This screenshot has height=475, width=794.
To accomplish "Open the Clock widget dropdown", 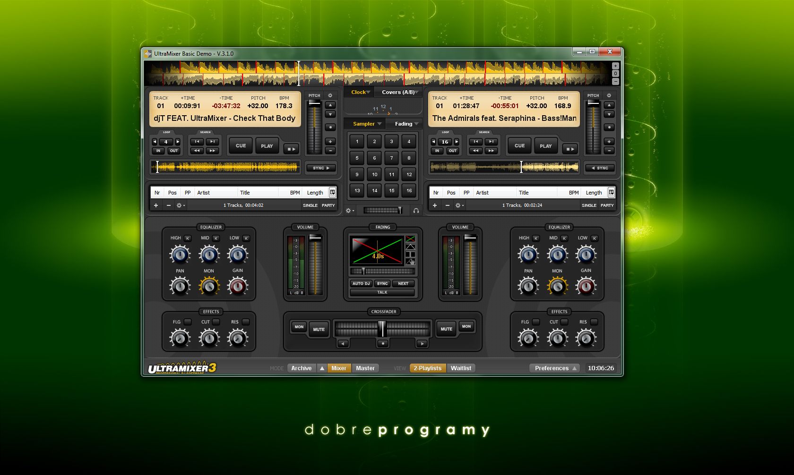I will coord(360,92).
